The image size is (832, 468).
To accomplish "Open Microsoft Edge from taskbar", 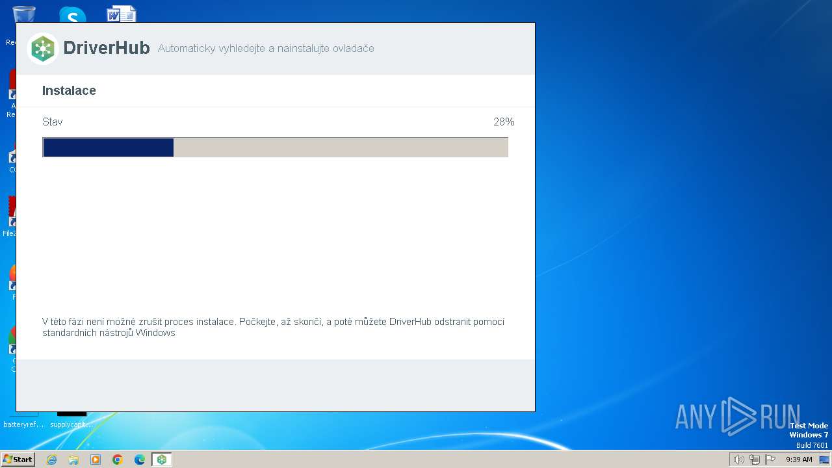I will tap(139, 460).
